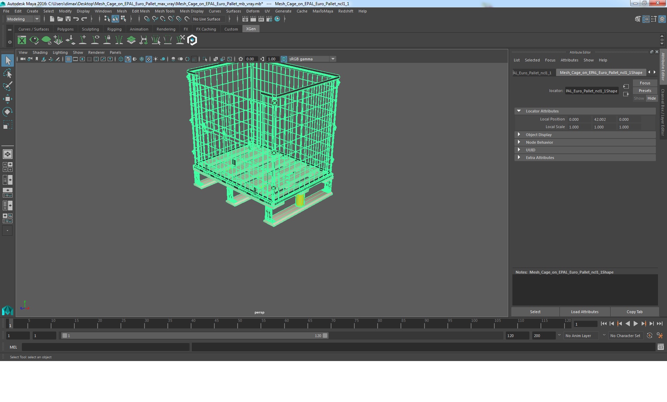This screenshot has width=667, height=402.
Task: Click the Focus button in Attribute Editor
Action: [645, 82]
